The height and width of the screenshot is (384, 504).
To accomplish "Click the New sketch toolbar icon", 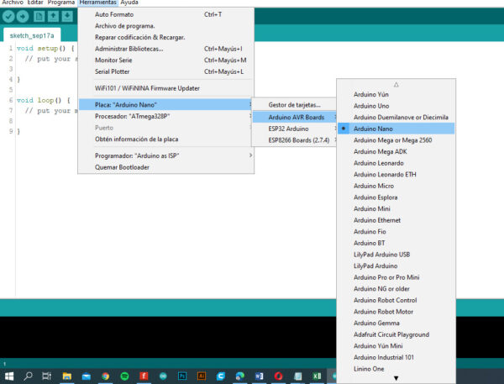I will pyautogui.click(x=39, y=17).
